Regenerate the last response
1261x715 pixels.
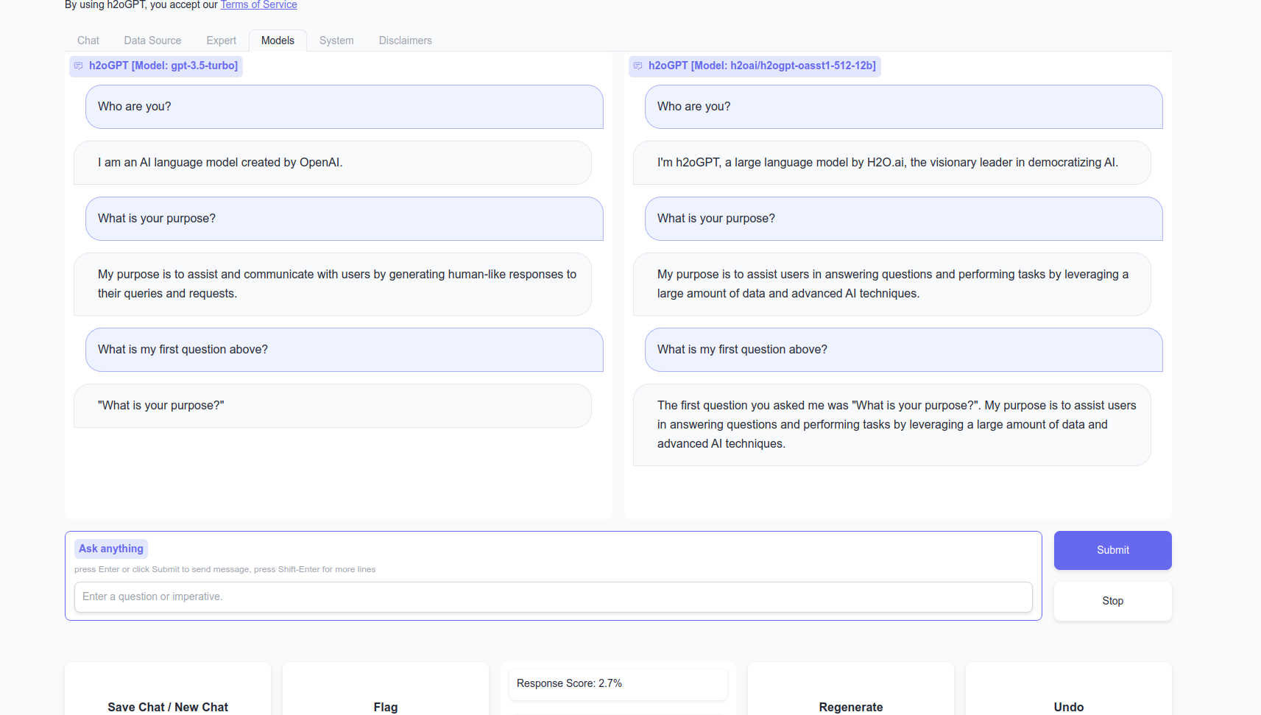pyautogui.click(x=850, y=706)
